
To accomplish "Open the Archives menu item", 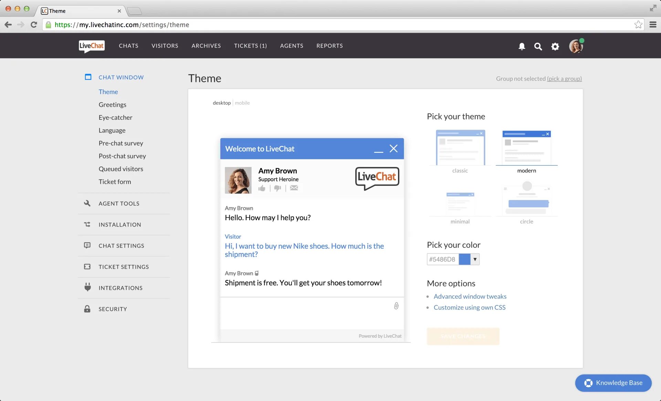I will (x=206, y=46).
